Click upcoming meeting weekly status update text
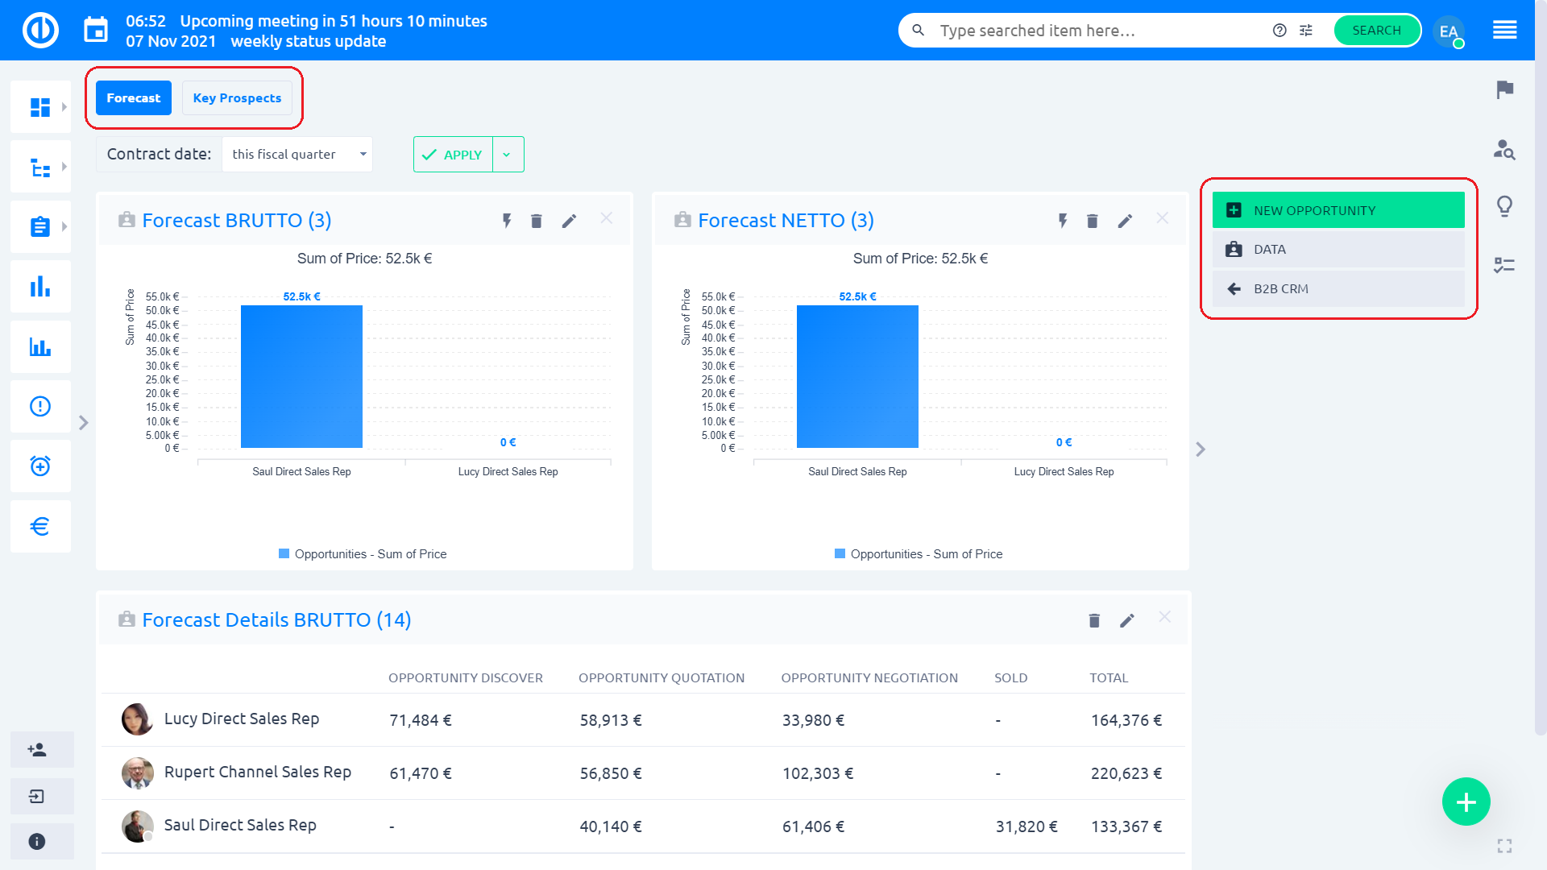Image resolution: width=1547 pixels, height=870 pixels. click(x=309, y=41)
